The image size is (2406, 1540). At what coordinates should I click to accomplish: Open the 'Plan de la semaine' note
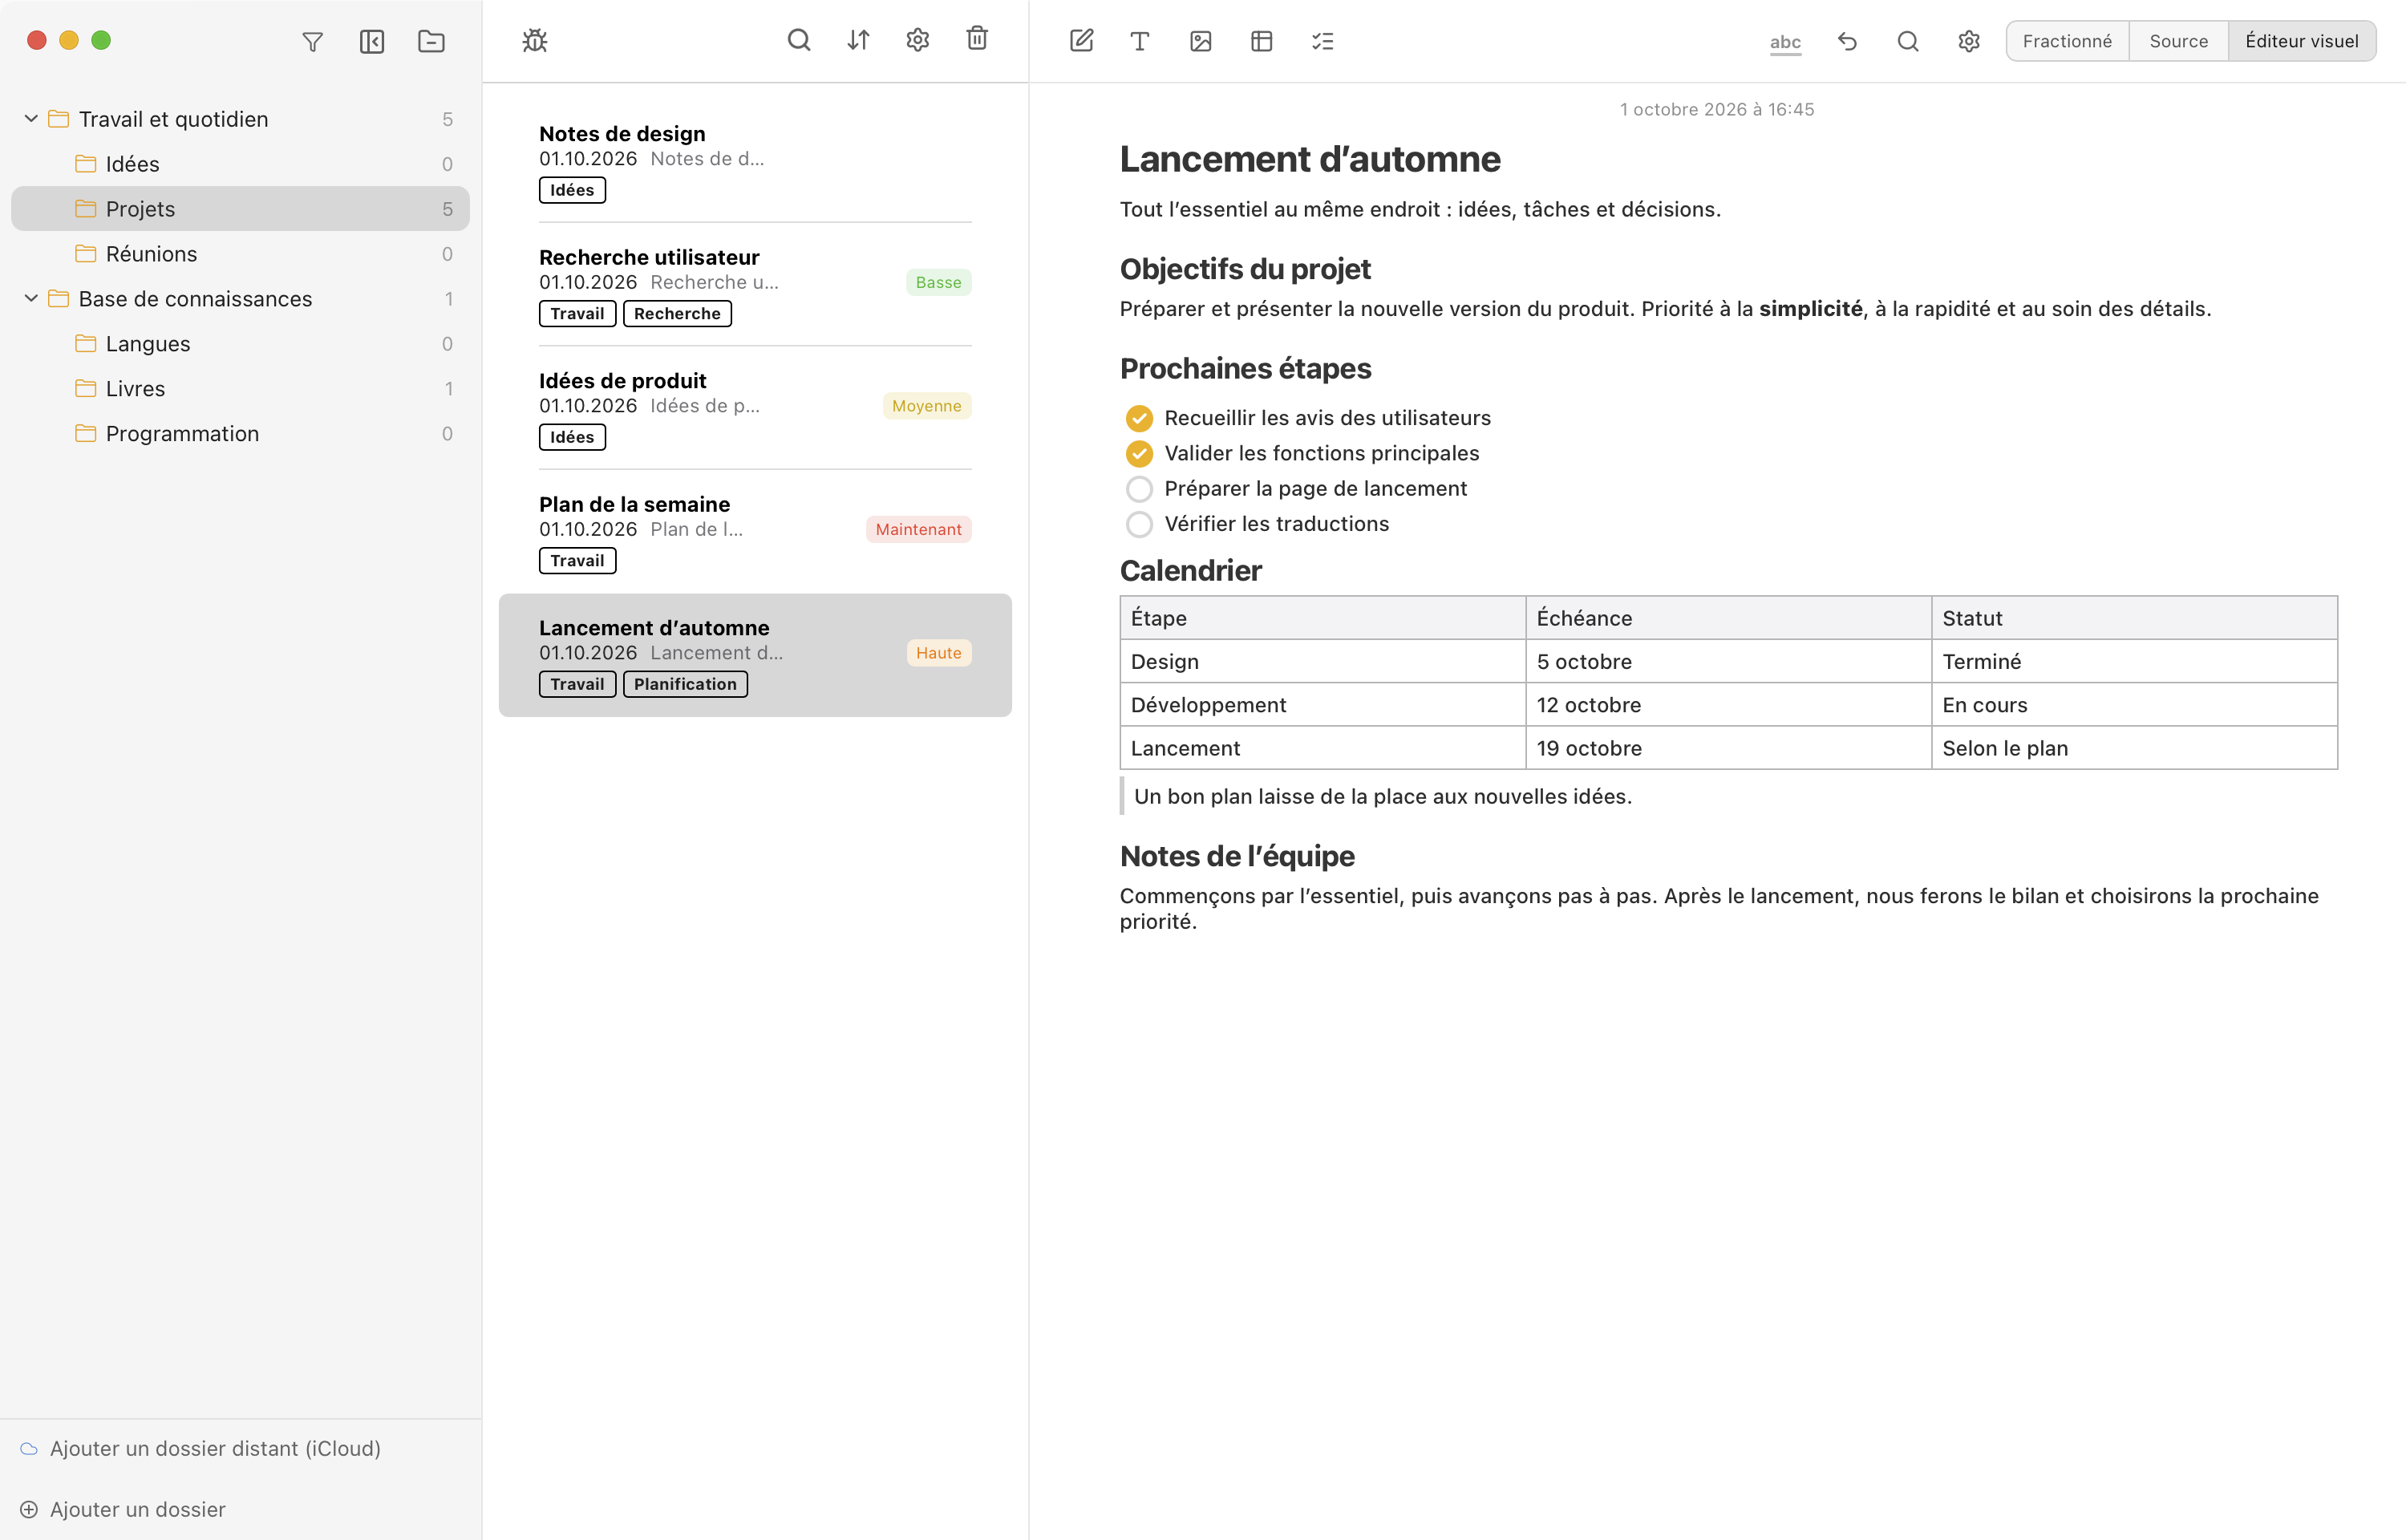[x=755, y=531]
